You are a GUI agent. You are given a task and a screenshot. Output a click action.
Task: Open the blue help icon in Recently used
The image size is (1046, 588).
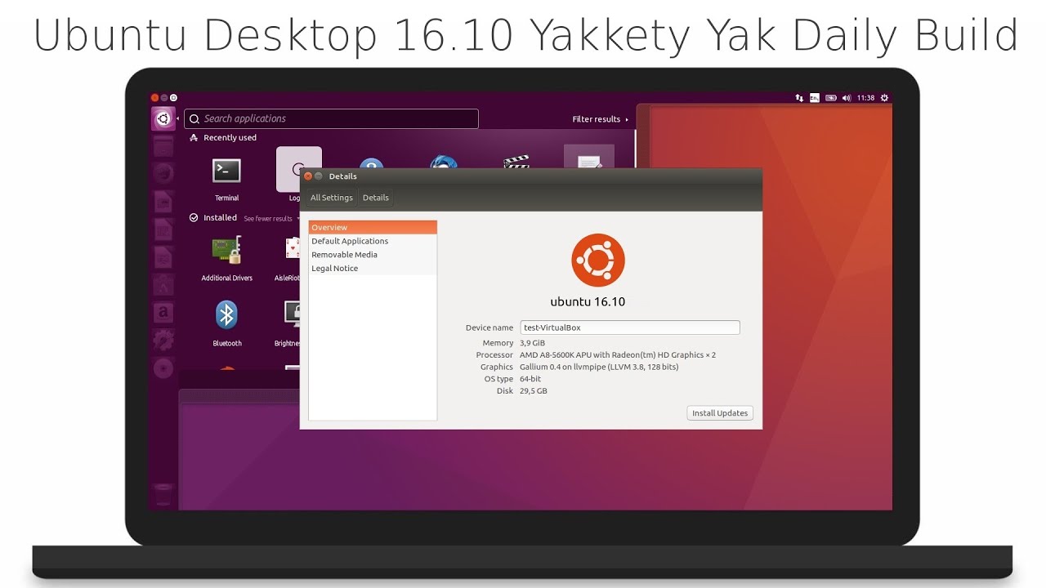371,163
